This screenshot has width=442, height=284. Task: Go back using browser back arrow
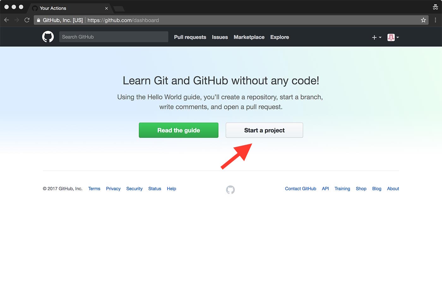7,20
